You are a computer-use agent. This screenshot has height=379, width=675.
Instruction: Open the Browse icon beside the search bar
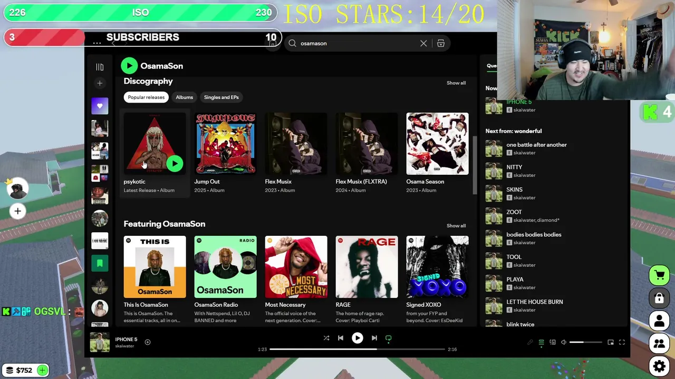coord(441,43)
